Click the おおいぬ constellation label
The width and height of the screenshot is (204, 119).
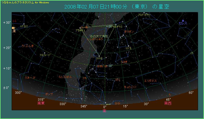point(102,66)
